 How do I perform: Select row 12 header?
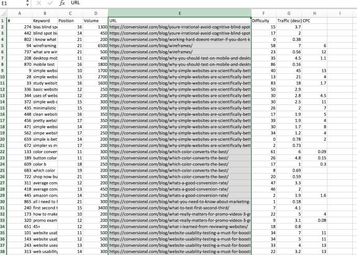(3, 89)
